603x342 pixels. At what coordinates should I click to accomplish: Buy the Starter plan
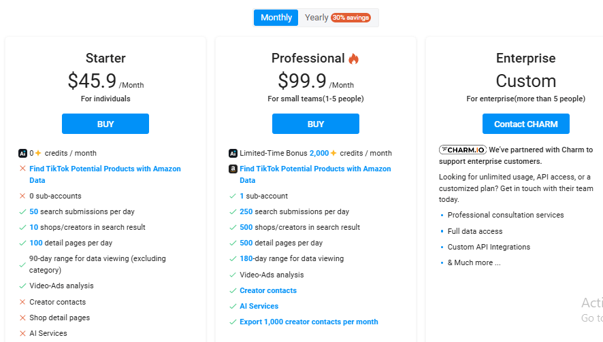point(105,124)
